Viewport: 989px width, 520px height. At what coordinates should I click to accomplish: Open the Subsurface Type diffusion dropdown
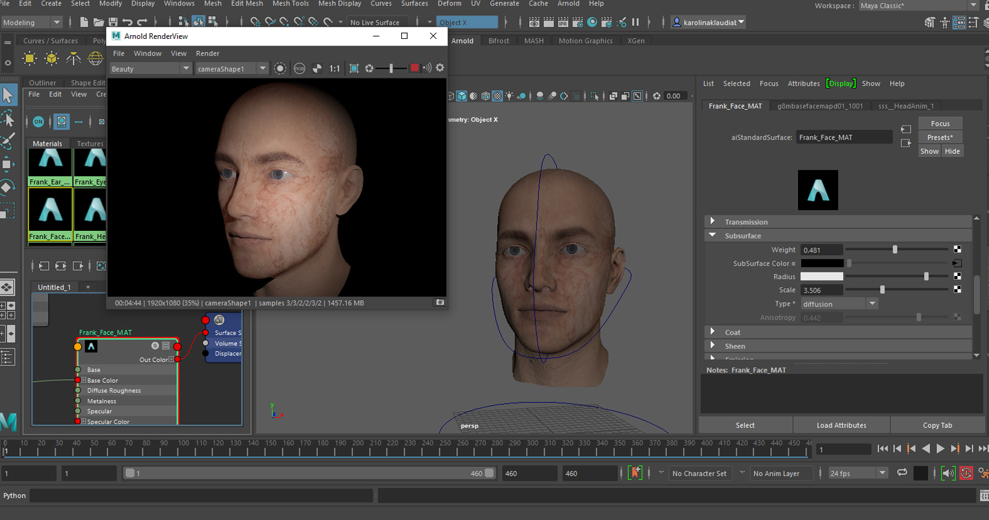coord(839,304)
